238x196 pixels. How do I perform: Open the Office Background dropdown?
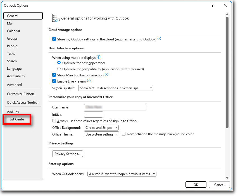pyautogui.click(x=101, y=127)
